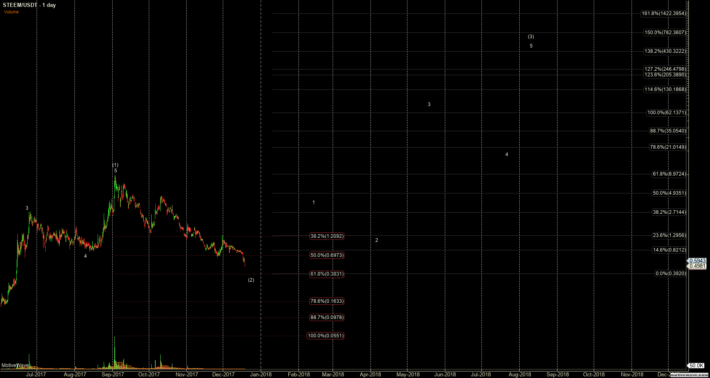Click the Nov-2018 time axis label

632,374
